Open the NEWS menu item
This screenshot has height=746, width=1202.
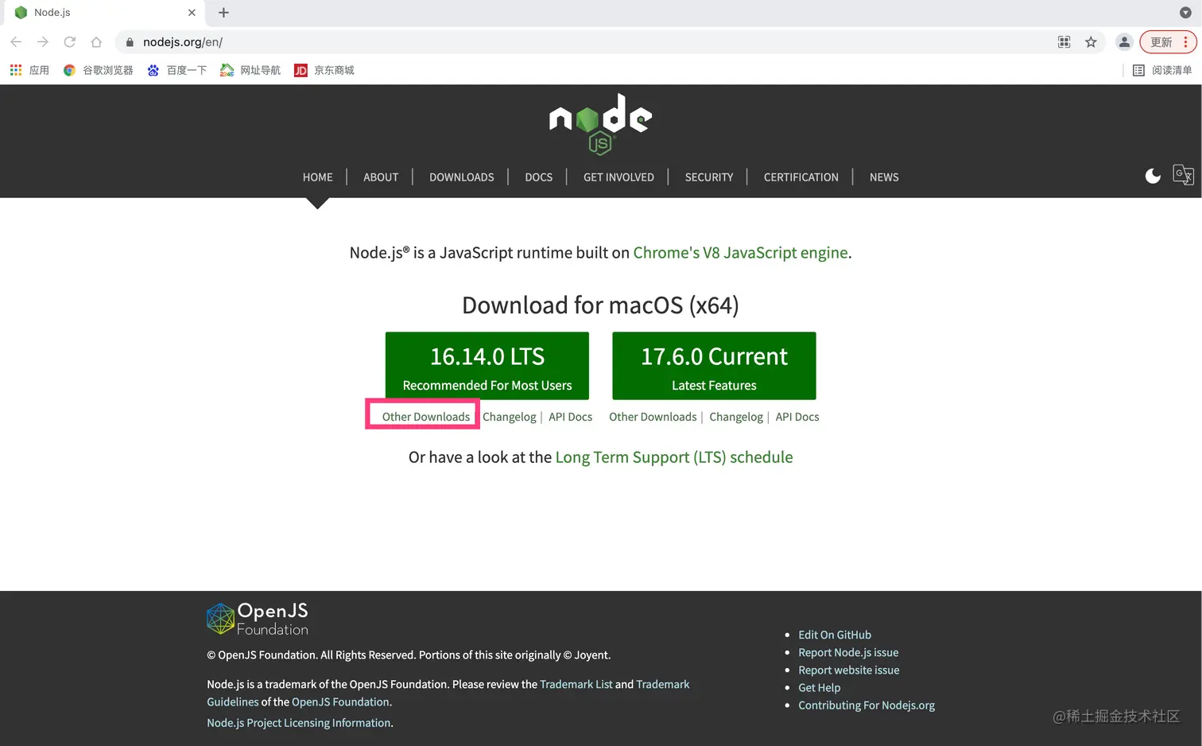pyautogui.click(x=884, y=177)
